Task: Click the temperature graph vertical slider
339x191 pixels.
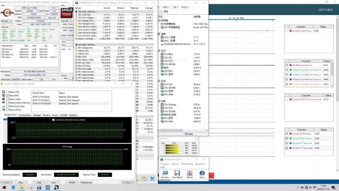Action: tap(5, 119)
